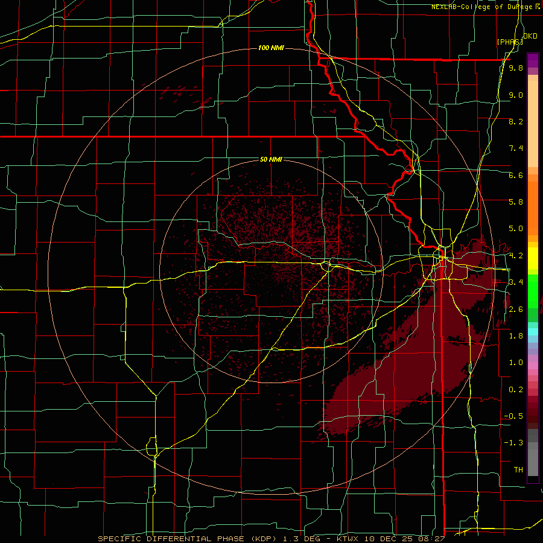Click the 100 NMI range ring label

click(271, 48)
